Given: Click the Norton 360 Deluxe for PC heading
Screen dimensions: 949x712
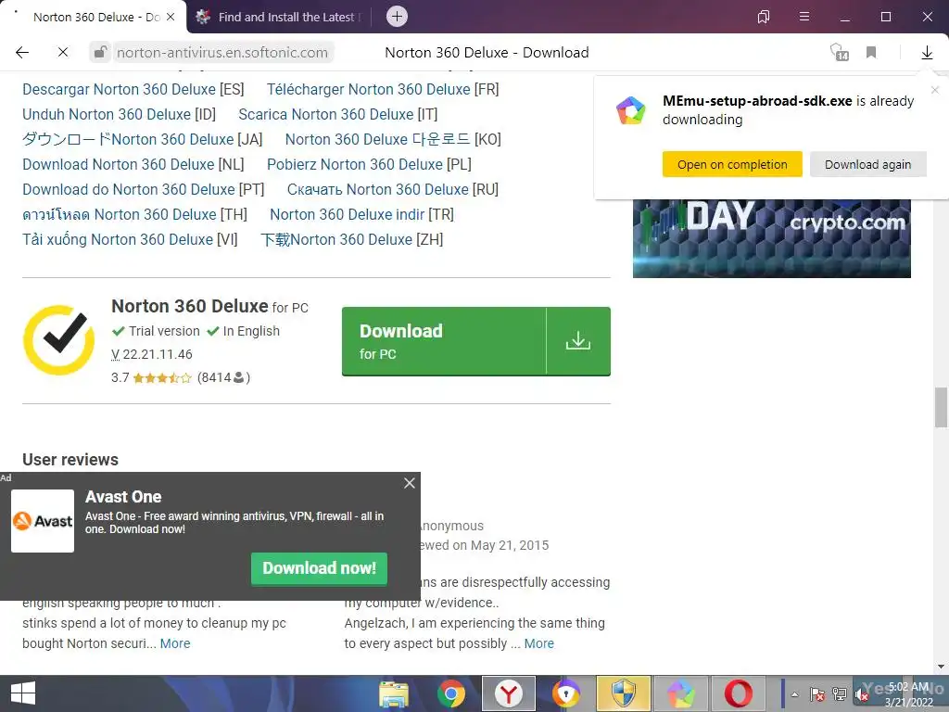Looking at the screenshot, I should pyautogui.click(x=210, y=306).
